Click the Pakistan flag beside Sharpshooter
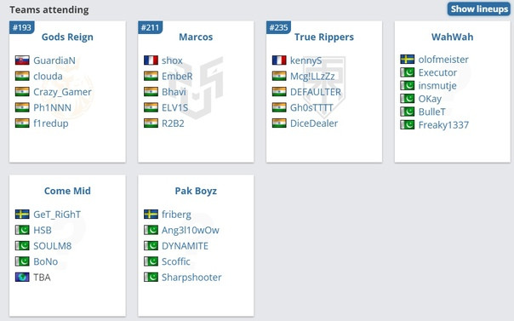Image resolution: width=514 pixels, height=321 pixels. 151,278
